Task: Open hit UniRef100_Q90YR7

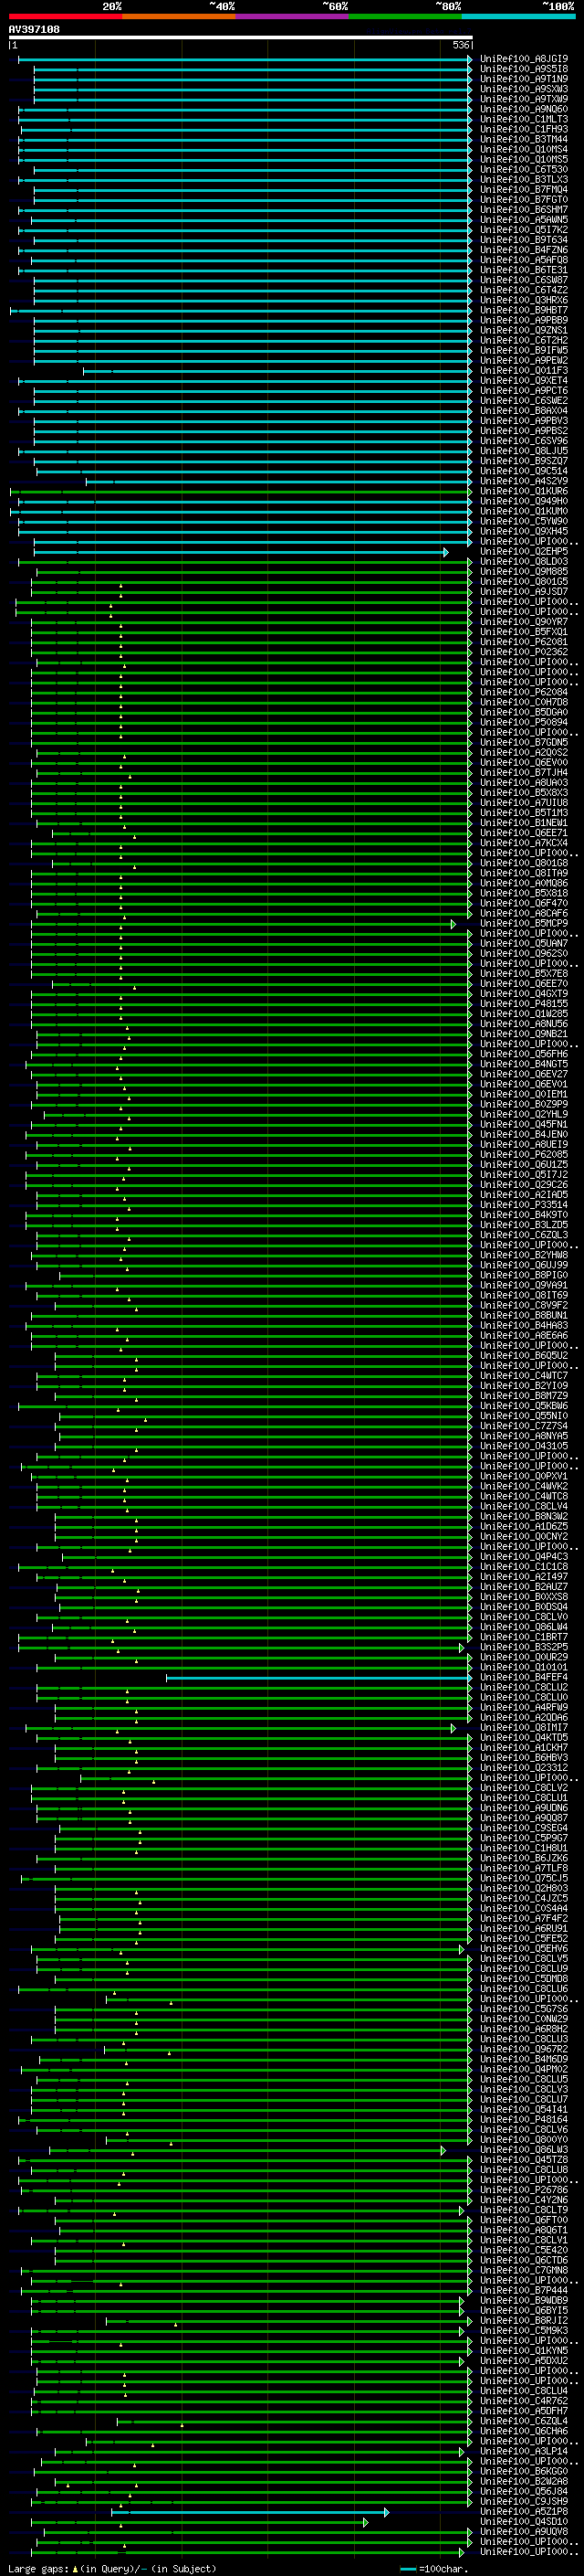Action: pos(524,621)
